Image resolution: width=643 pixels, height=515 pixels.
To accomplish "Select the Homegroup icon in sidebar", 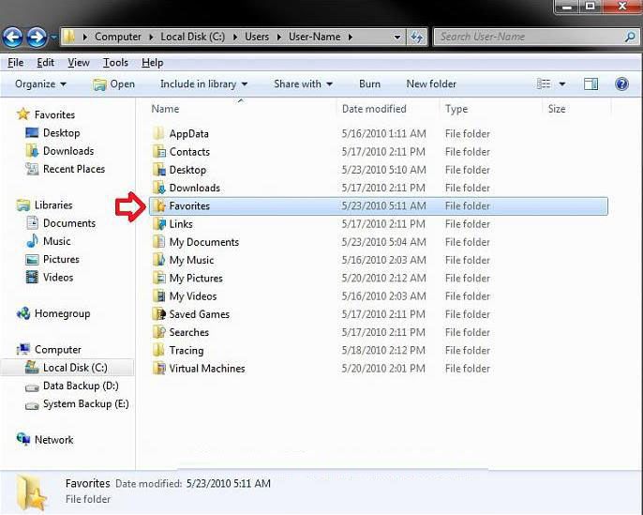I will tap(23, 313).
